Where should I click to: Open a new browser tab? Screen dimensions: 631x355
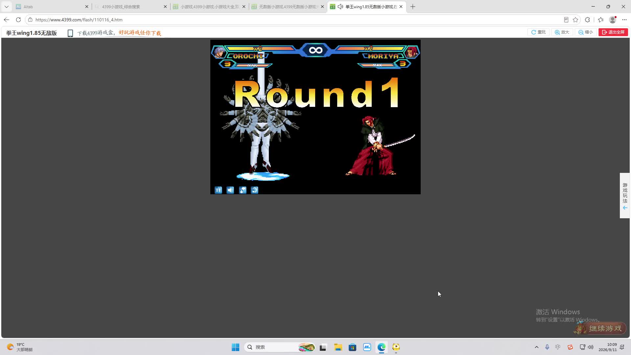(x=413, y=7)
